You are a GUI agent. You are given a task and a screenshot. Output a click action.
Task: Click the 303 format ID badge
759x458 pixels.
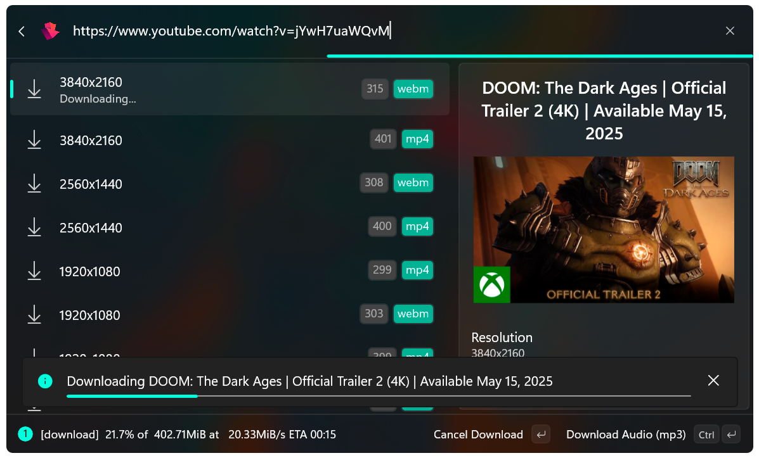373,314
